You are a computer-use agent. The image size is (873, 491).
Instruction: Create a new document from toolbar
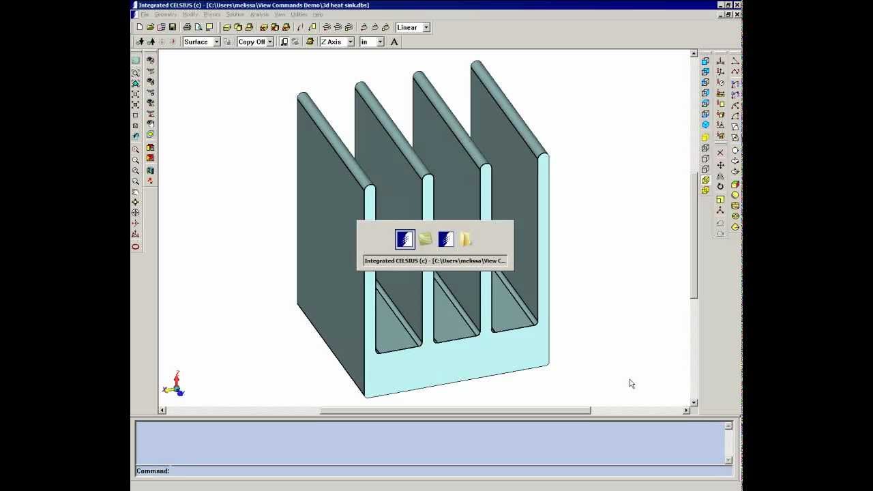point(140,27)
